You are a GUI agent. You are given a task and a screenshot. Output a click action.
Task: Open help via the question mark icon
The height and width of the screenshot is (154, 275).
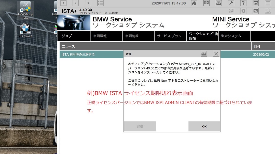(243, 3)
